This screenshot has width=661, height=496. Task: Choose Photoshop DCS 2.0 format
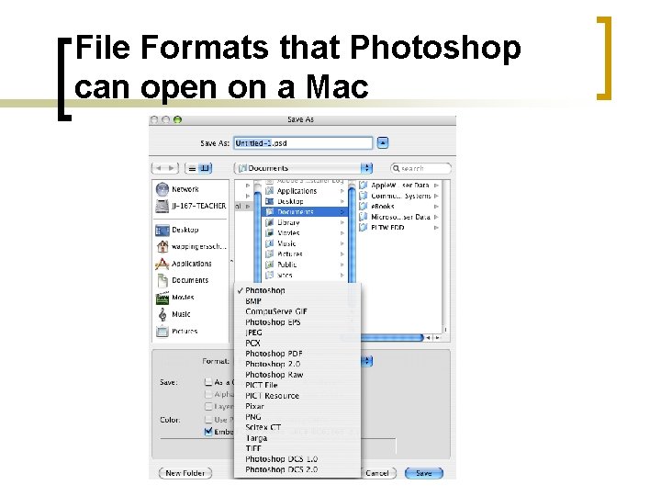(297, 470)
